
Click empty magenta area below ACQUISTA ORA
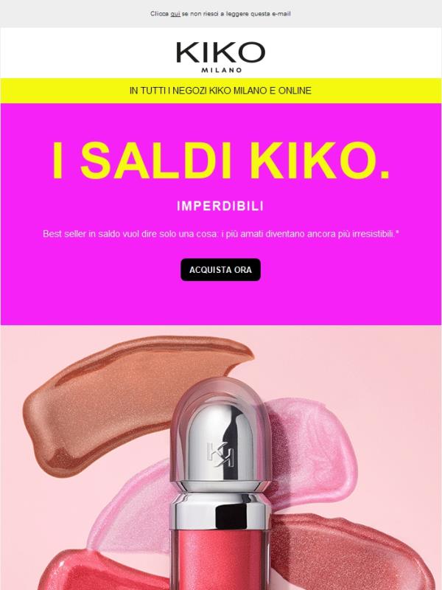pos(220,303)
